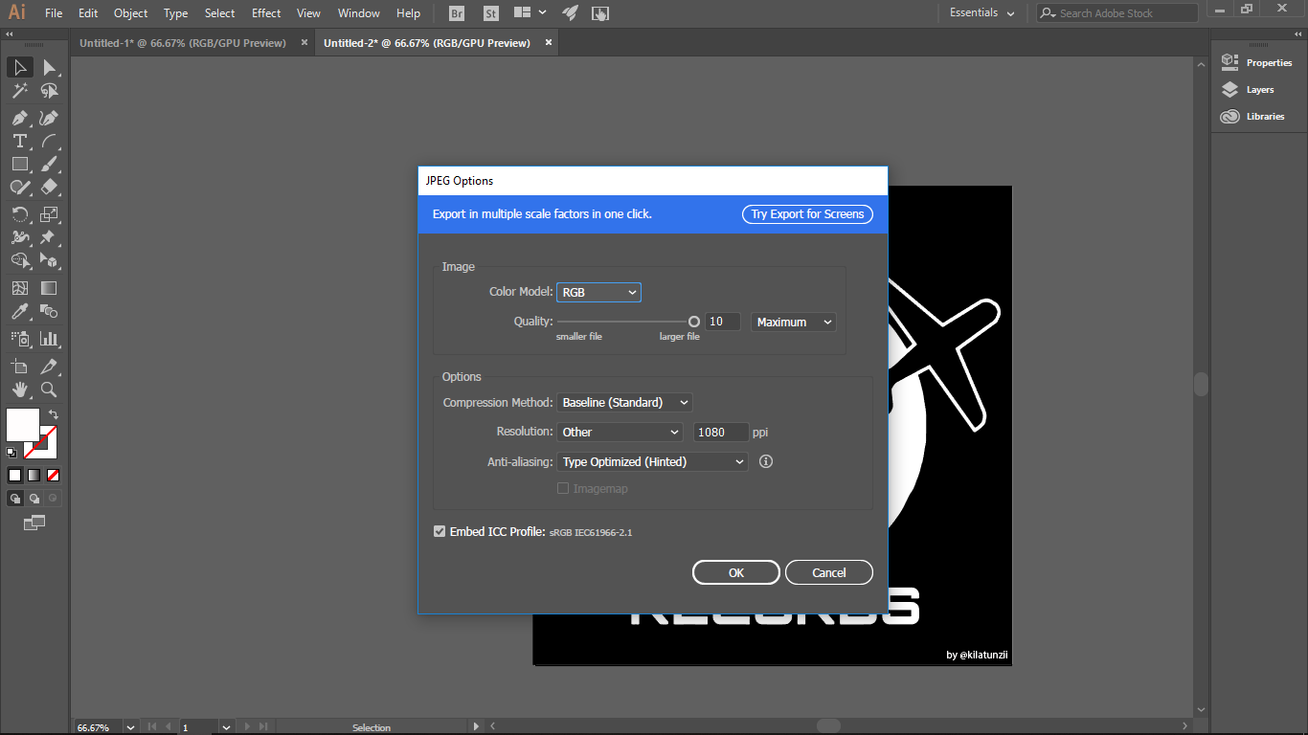Select the Pen tool
Image resolution: width=1308 pixels, height=735 pixels.
[20, 118]
